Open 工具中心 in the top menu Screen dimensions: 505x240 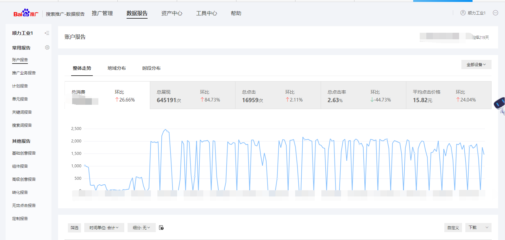click(207, 13)
